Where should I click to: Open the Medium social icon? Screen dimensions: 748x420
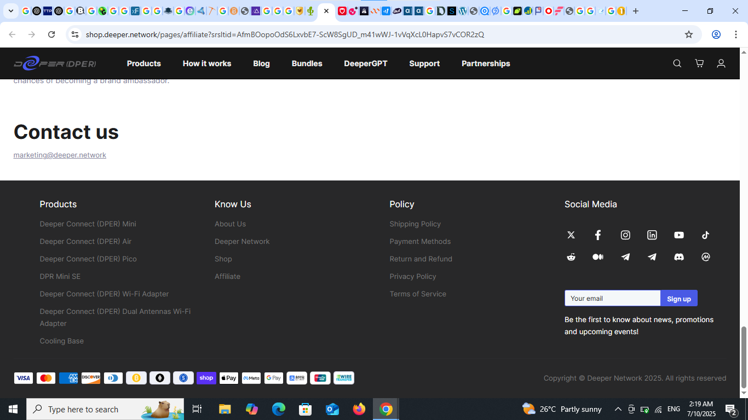tap(598, 257)
